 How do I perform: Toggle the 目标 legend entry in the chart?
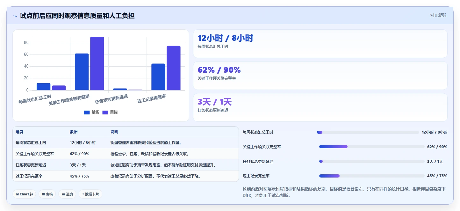click(110, 112)
